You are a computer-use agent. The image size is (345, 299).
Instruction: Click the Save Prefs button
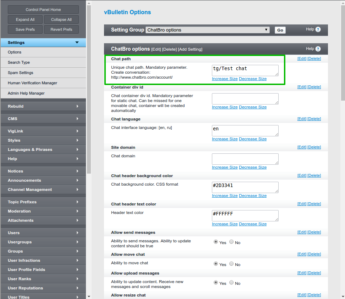25,29
